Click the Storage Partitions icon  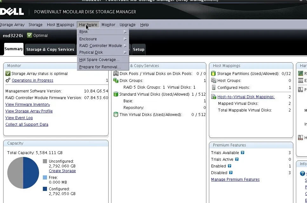[x=213, y=73]
